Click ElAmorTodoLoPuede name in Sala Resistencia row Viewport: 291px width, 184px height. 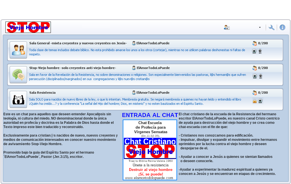point(153,93)
